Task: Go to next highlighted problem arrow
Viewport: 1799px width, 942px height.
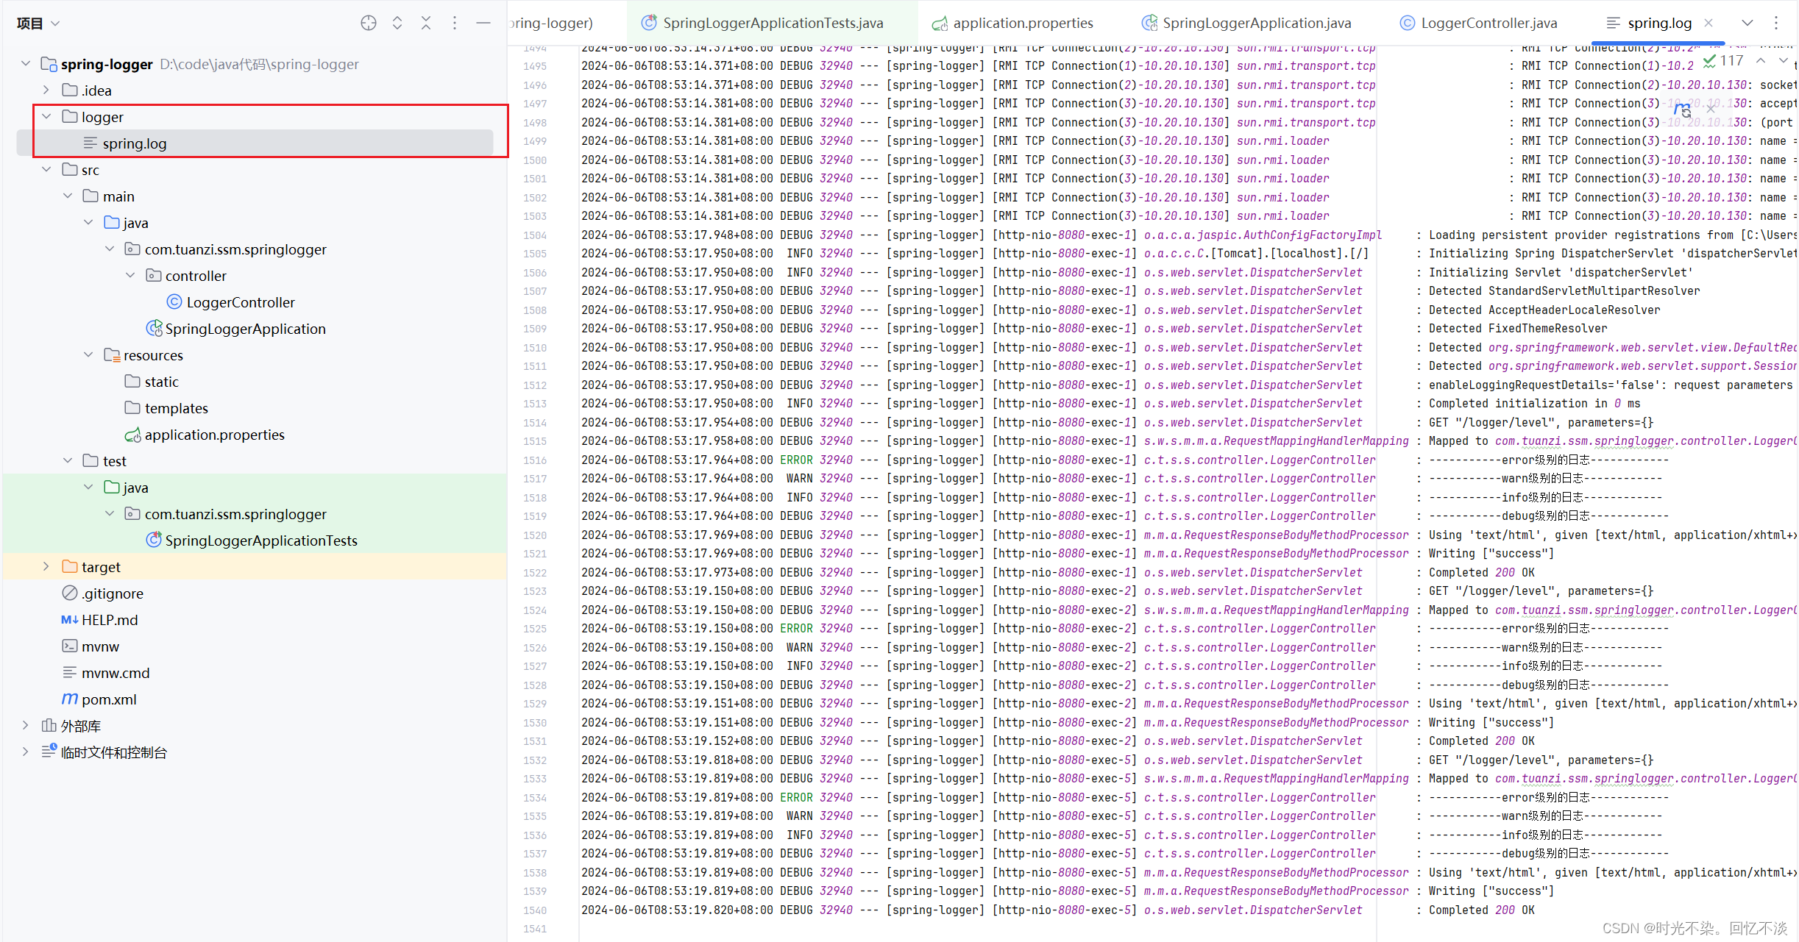Action: (1783, 60)
